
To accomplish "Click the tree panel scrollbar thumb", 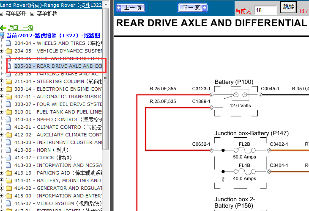I will coord(105,79).
